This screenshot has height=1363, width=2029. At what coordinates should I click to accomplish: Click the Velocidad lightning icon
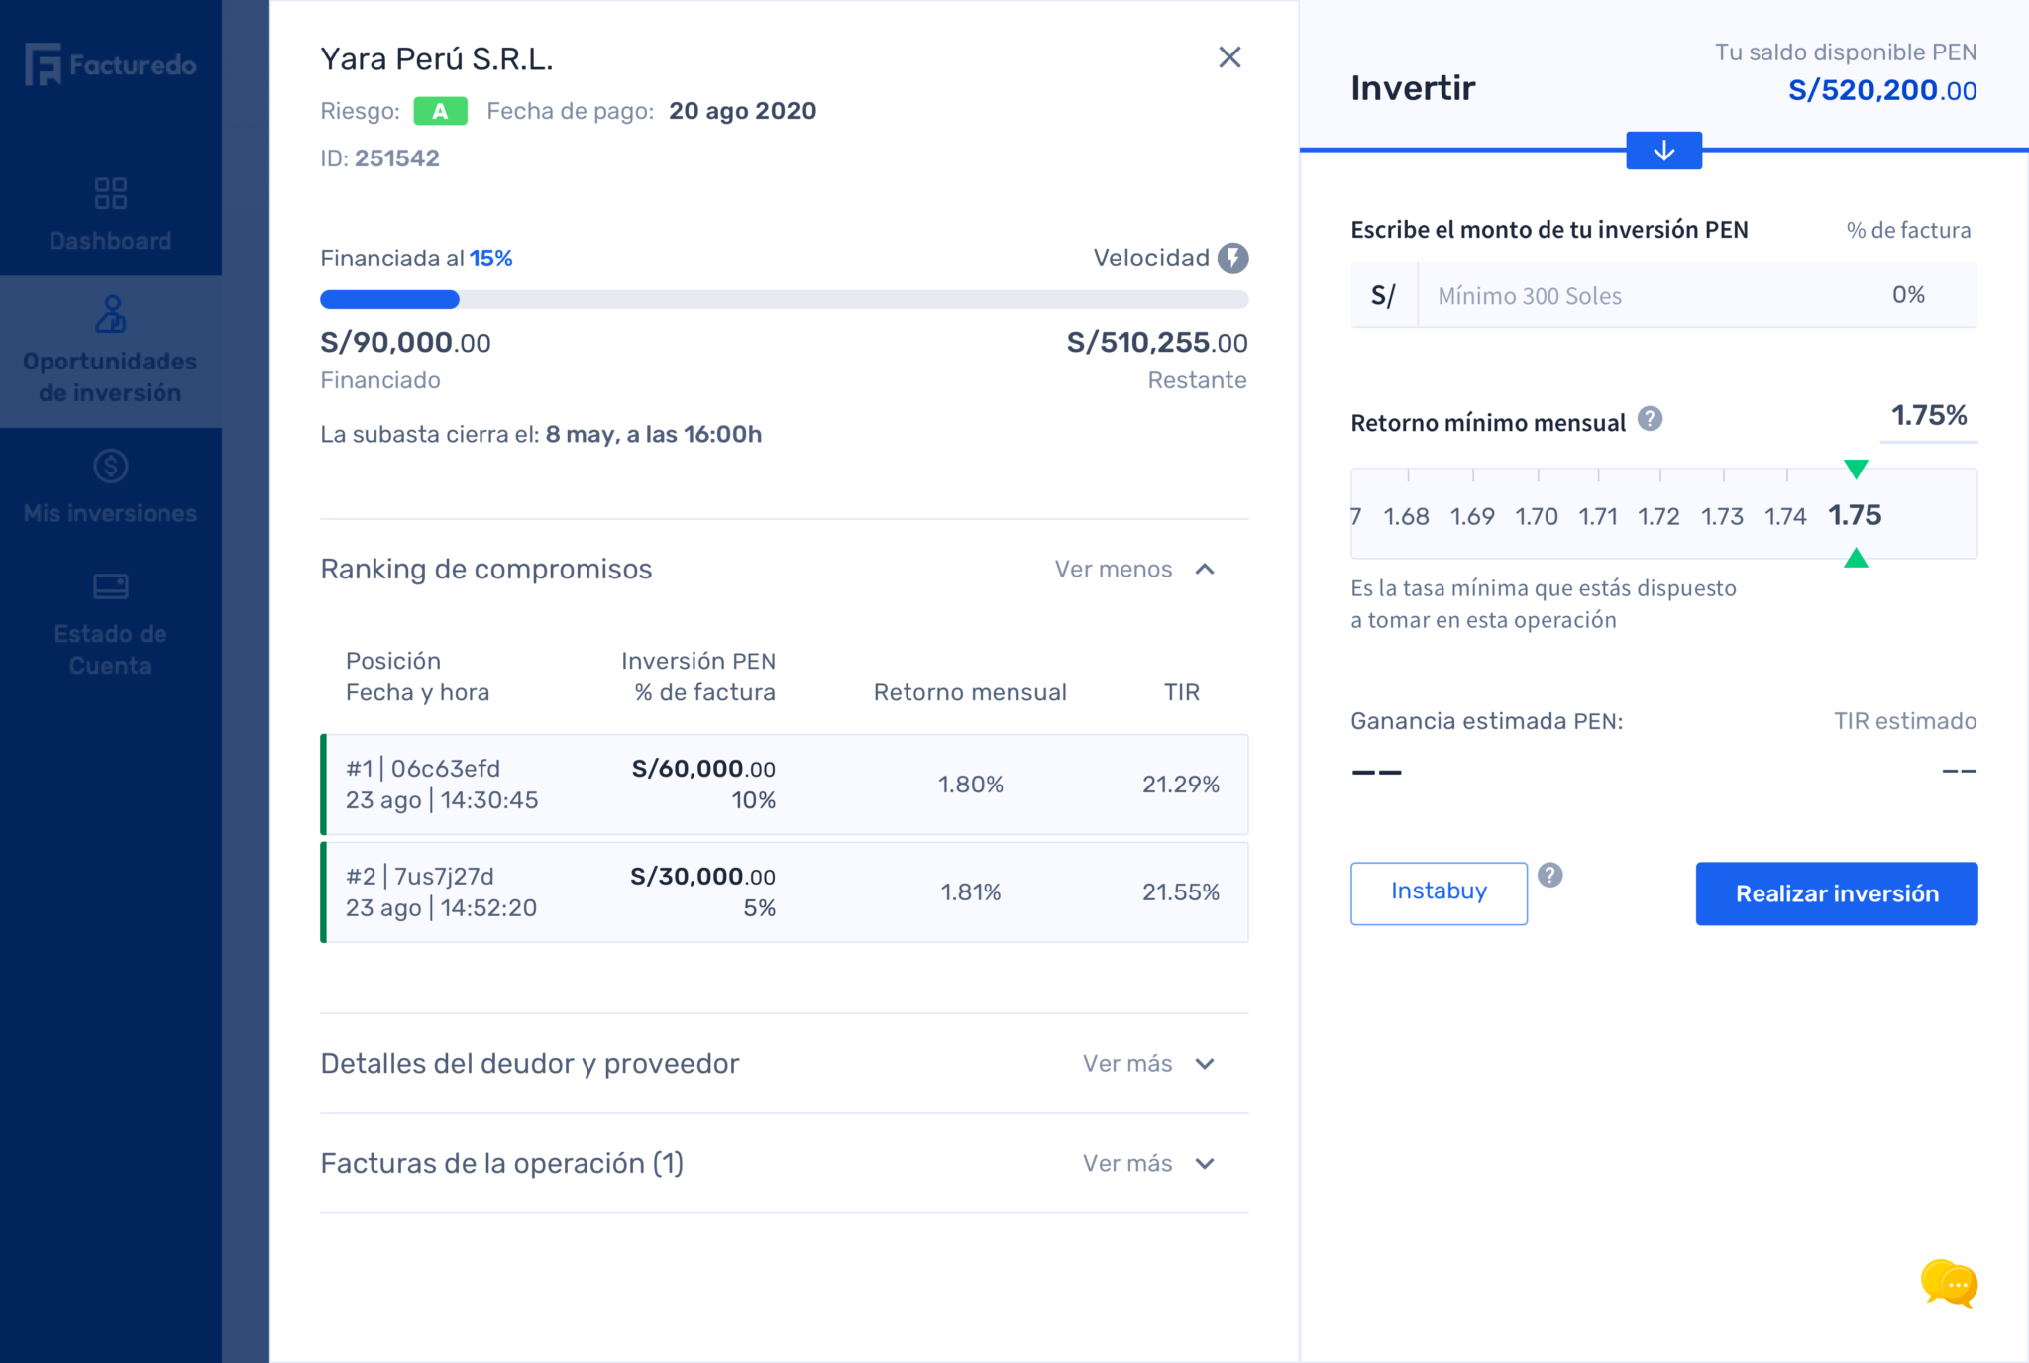(1232, 259)
